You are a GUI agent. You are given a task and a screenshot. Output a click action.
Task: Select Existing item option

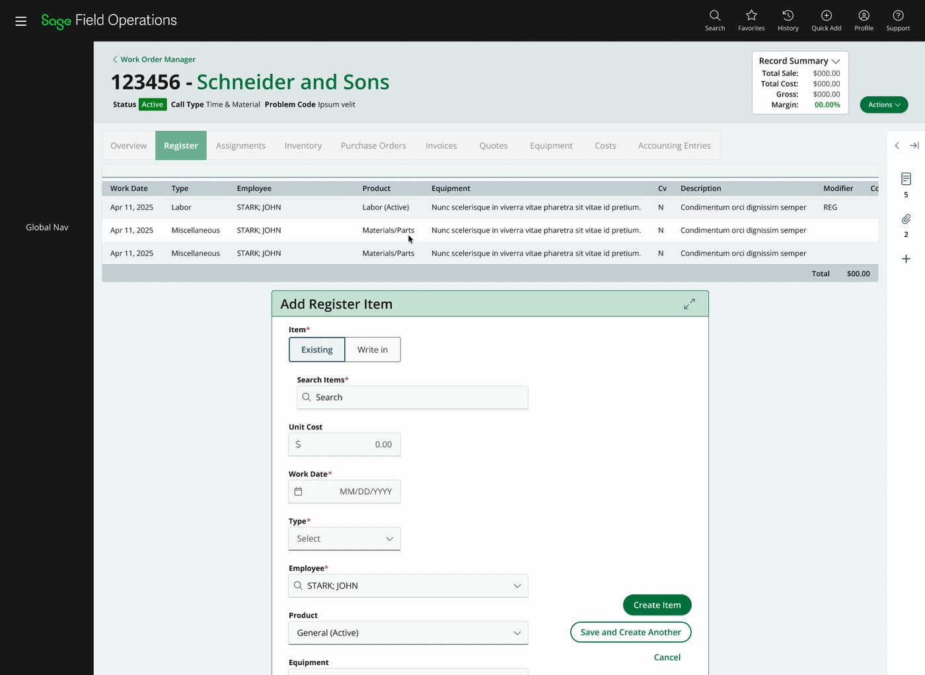[x=317, y=349]
